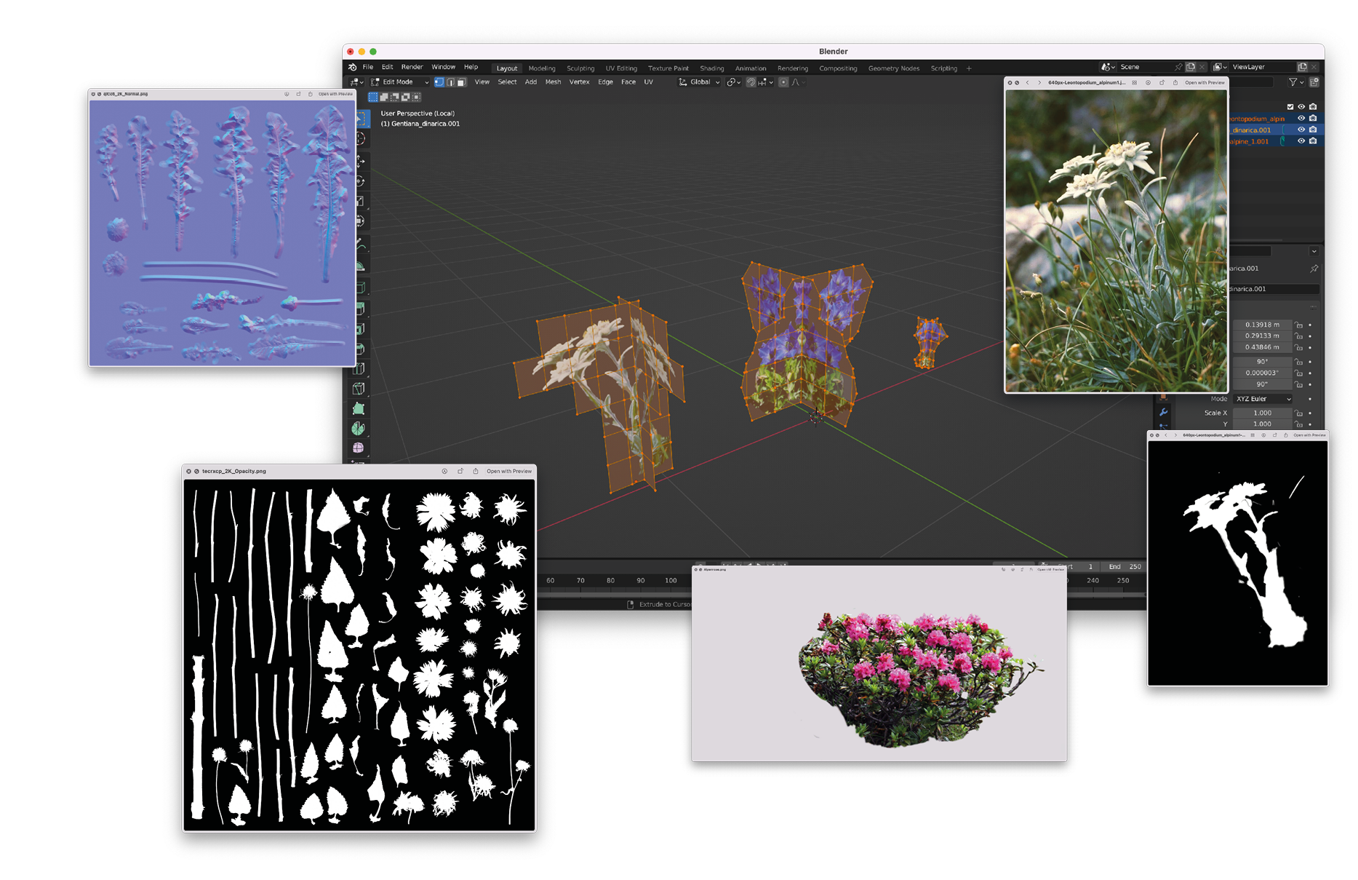Click the Scale X value field
The image size is (1358, 880).
[x=1262, y=413]
